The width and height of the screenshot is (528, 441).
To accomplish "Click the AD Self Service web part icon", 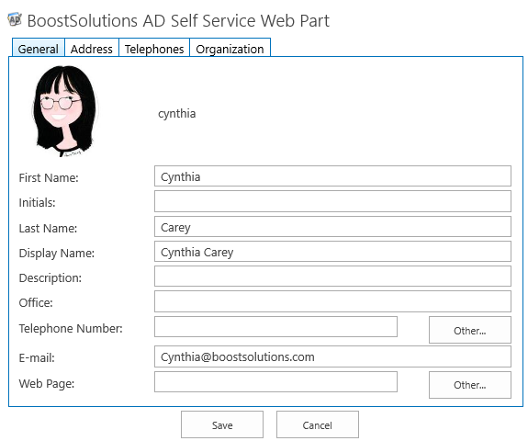I will [15, 20].
